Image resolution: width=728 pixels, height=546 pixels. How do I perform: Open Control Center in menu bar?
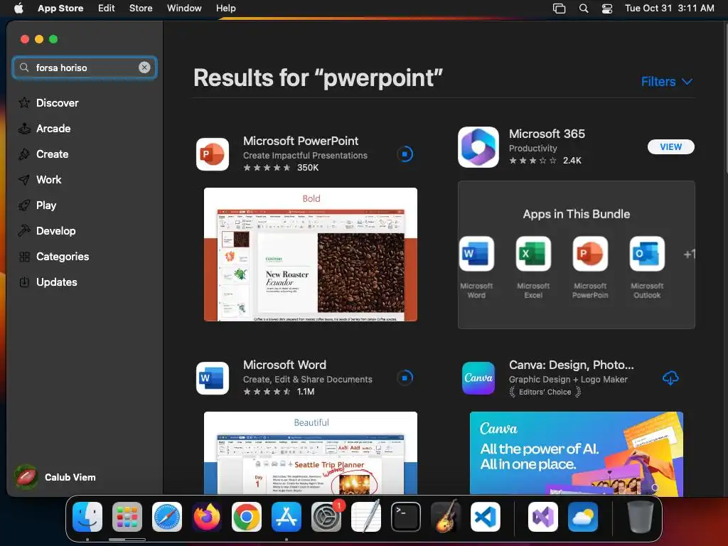click(x=607, y=9)
